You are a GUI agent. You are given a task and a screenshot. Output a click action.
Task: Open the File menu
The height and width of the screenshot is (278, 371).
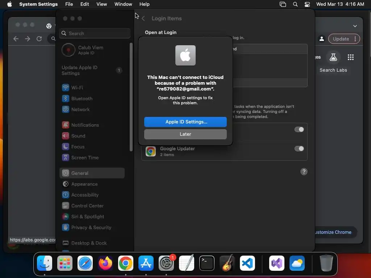pos(69,4)
